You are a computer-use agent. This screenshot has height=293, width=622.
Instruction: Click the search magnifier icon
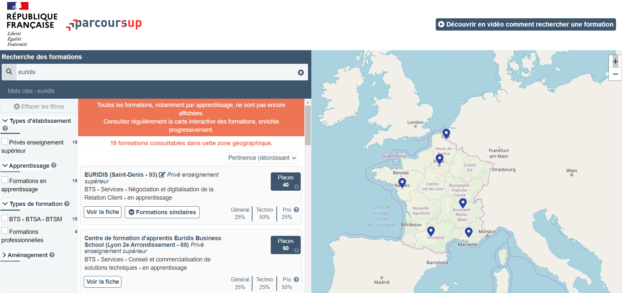pyautogui.click(x=9, y=72)
